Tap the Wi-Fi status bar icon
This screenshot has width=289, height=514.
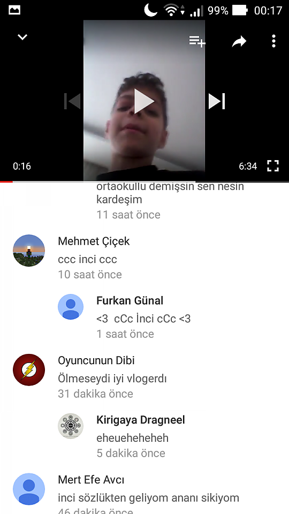pos(171,11)
